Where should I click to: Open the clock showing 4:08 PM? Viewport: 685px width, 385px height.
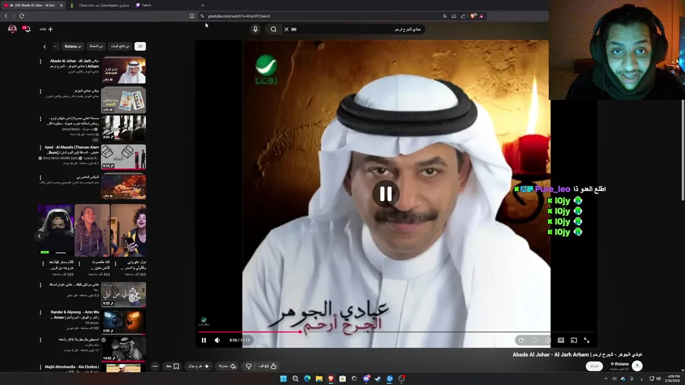coord(674,379)
